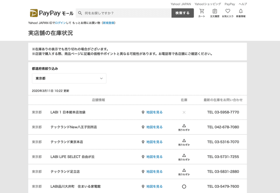Click map pin for LABI 1 日本総本店池袋
Viewport: 280px width, 193px height.
(x=143, y=112)
